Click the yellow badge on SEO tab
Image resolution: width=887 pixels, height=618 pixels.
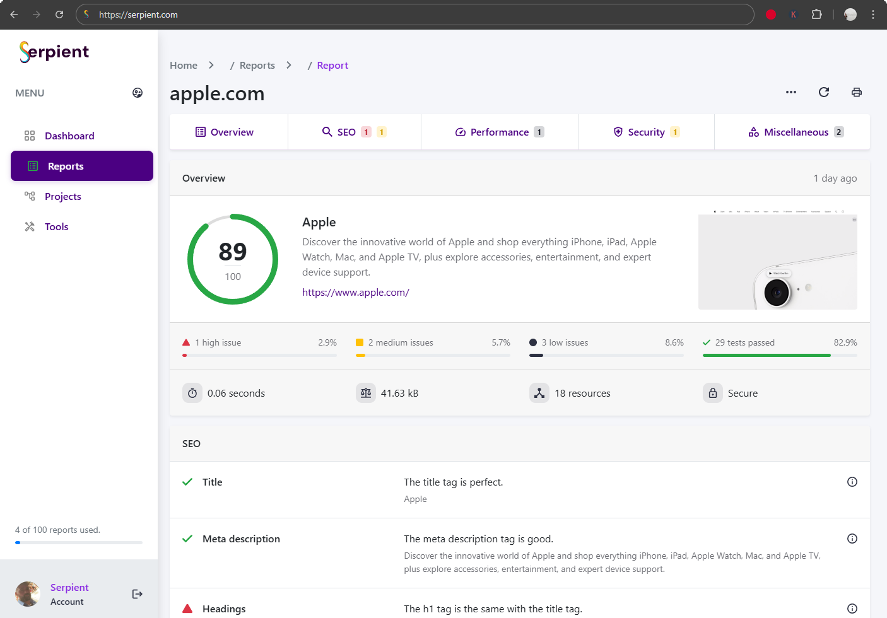click(382, 132)
